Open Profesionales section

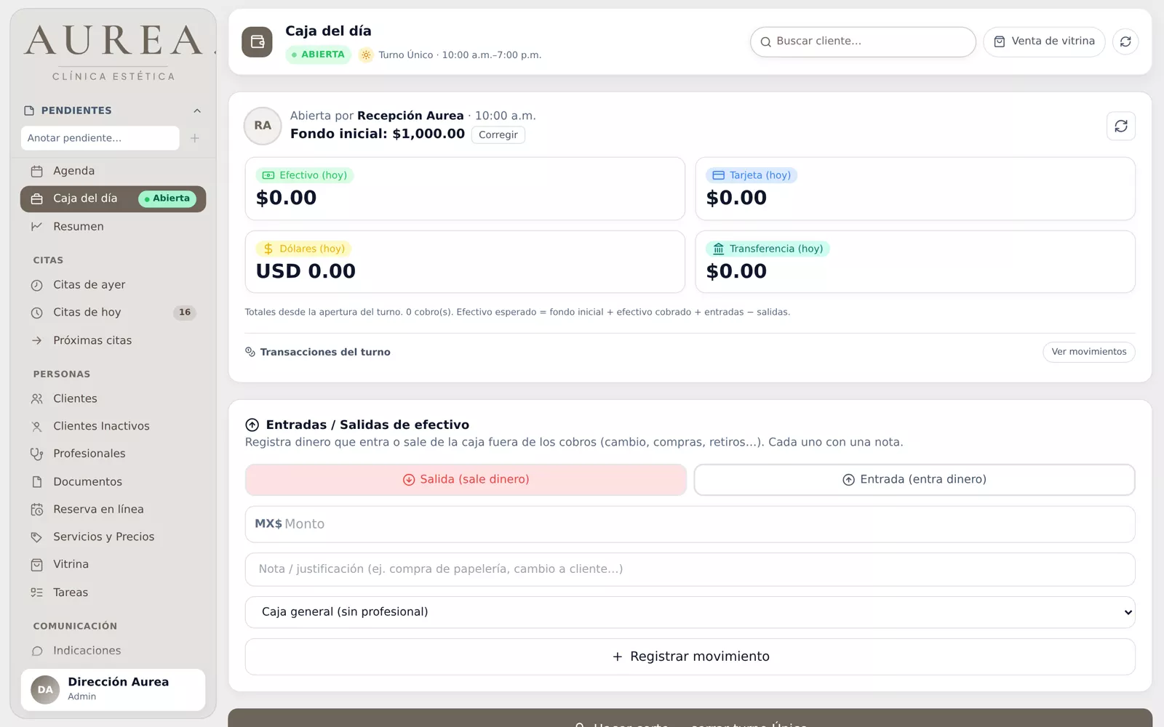pyautogui.click(x=113, y=454)
